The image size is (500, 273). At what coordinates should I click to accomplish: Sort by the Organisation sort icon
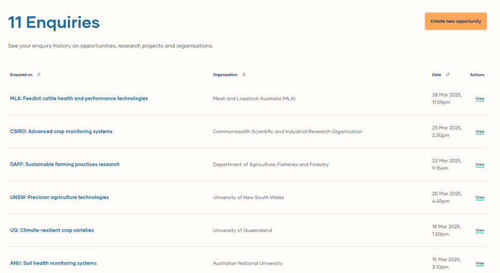pos(244,75)
